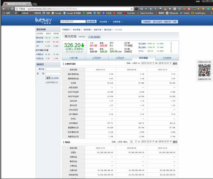This screenshot has width=213, height=179.
Task: Open 腾讯控股 in the recently viewed list
Action: coord(40,38)
